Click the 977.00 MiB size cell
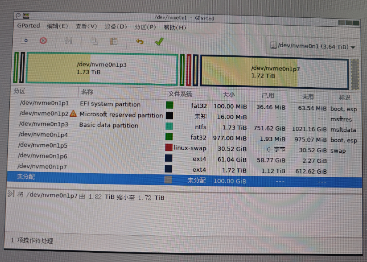 pos(230,138)
